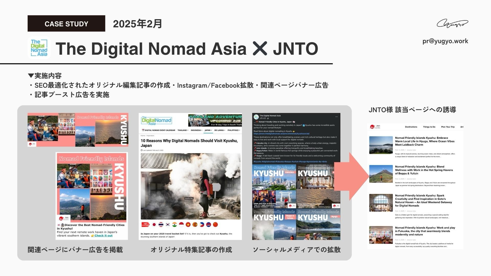Open the PHILIPPINES dropdown in the nav bar

pos(234,130)
